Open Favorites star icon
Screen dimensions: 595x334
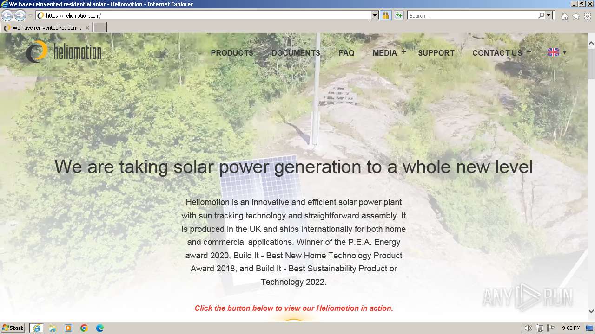pyautogui.click(x=576, y=16)
